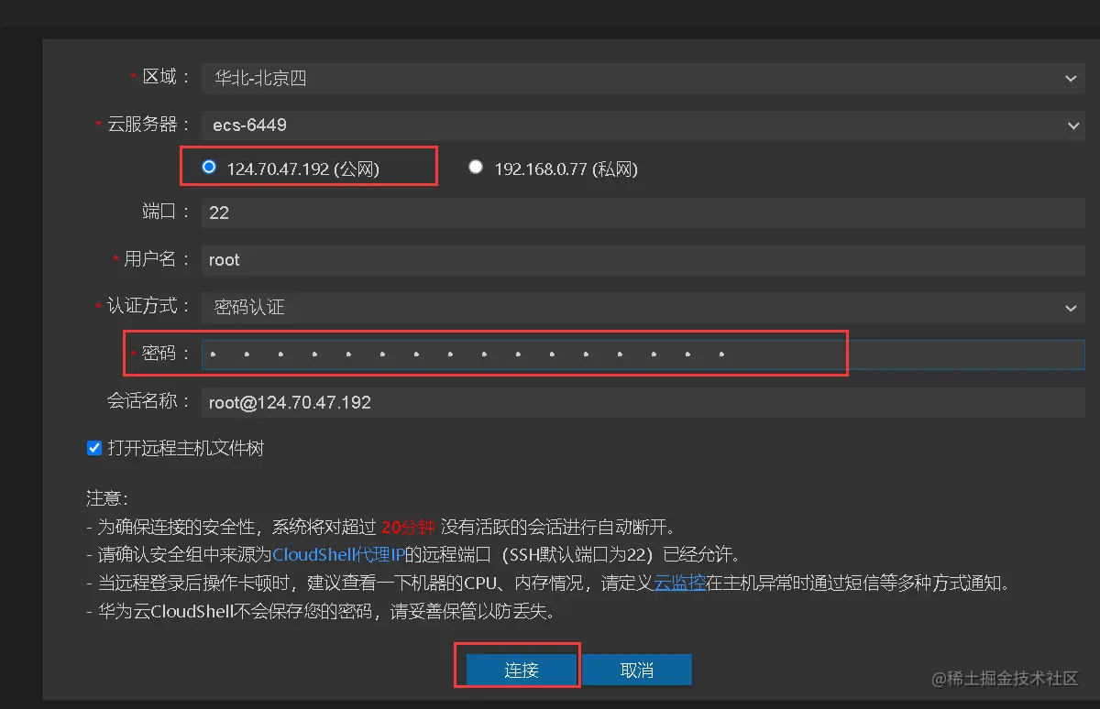This screenshot has width=1100, height=709.
Task: Click the 用户名 field containing root
Action: [x=643, y=259]
